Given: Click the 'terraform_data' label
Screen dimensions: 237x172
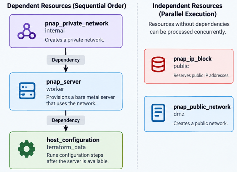Looking at the screenshot, I should click(x=66, y=147).
